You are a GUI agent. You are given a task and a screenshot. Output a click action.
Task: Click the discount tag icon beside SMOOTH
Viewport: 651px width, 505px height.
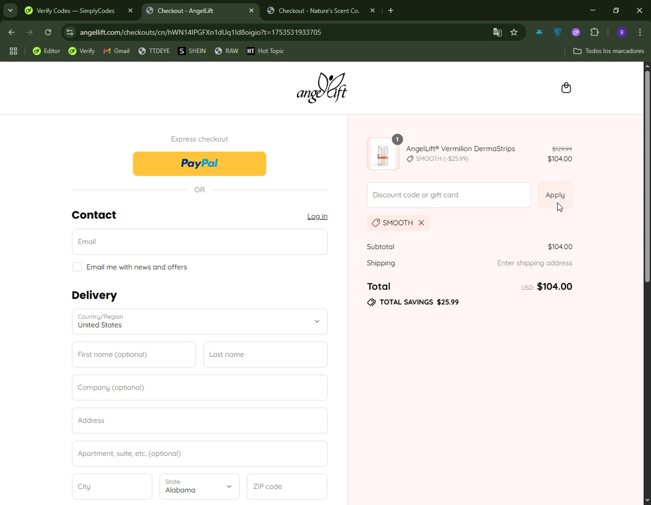tap(376, 223)
